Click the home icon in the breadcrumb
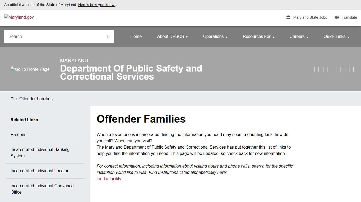 12,99
